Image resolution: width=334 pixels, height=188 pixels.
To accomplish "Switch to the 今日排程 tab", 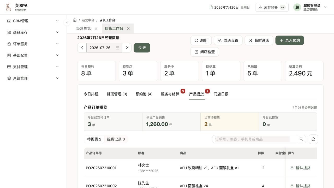I will pyautogui.click(x=91, y=94).
